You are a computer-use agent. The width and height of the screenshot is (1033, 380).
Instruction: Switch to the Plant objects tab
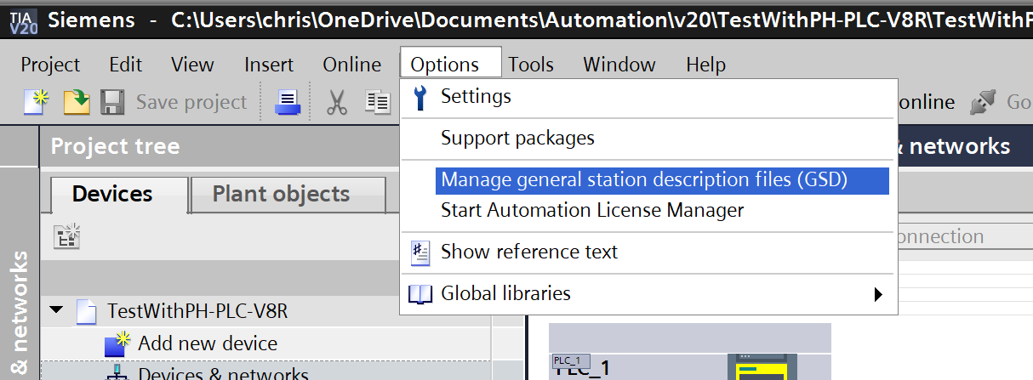pyautogui.click(x=281, y=194)
